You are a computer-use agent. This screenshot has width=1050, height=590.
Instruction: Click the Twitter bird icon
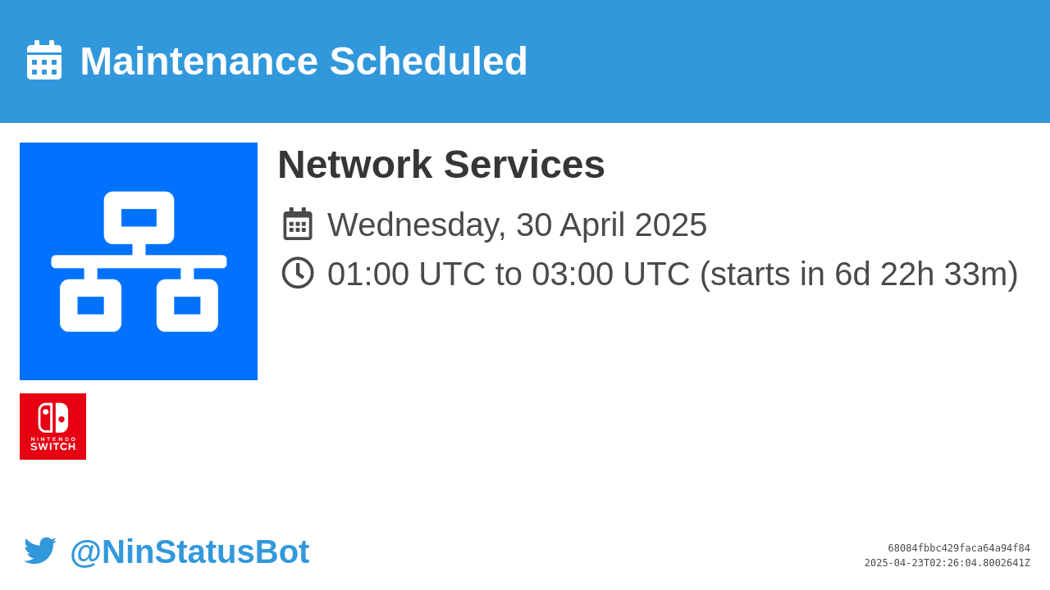(40, 551)
